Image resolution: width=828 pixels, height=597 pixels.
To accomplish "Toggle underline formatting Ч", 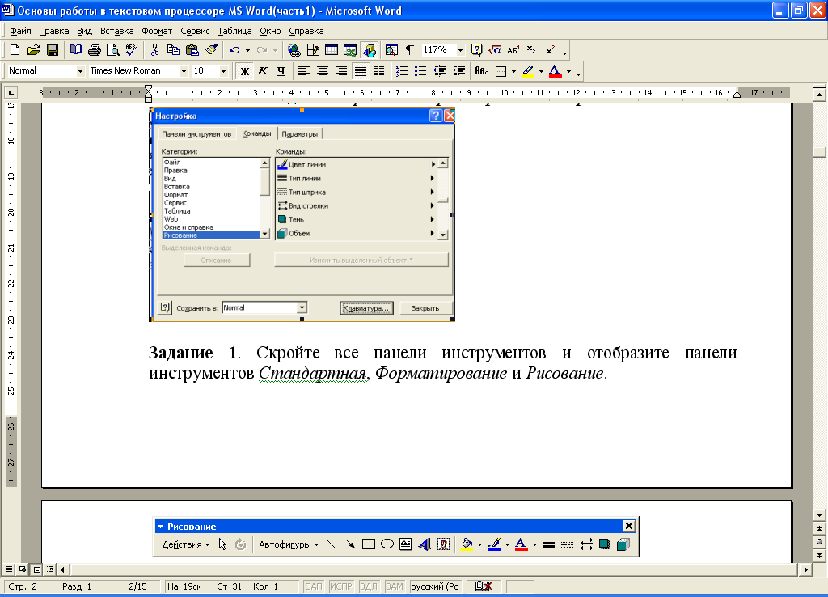I will point(281,71).
